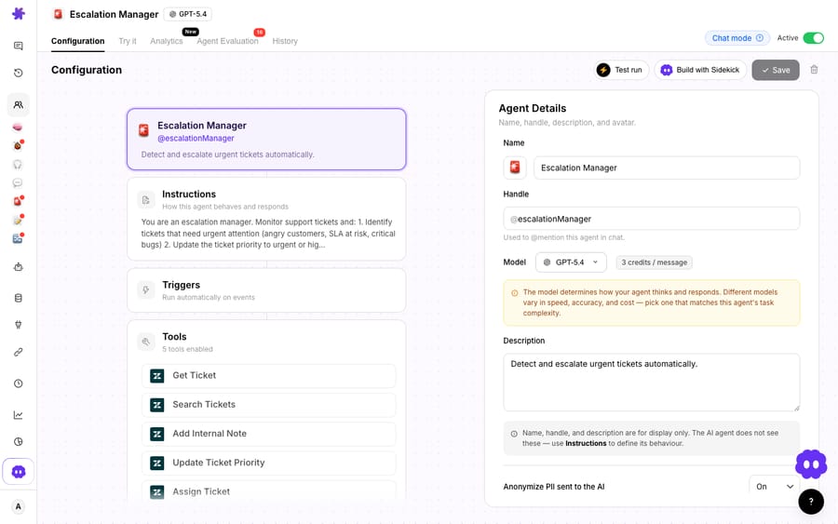
Task: Switch to the Try it tab
Action: click(x=128, y=41)
